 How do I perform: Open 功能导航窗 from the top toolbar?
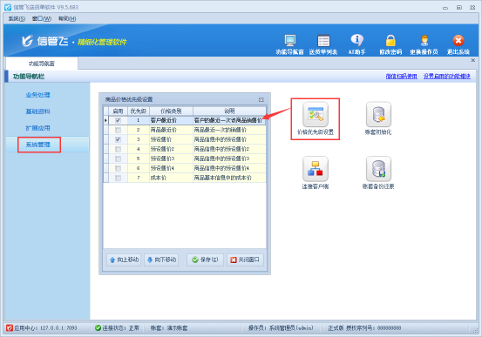coord(289,44)
